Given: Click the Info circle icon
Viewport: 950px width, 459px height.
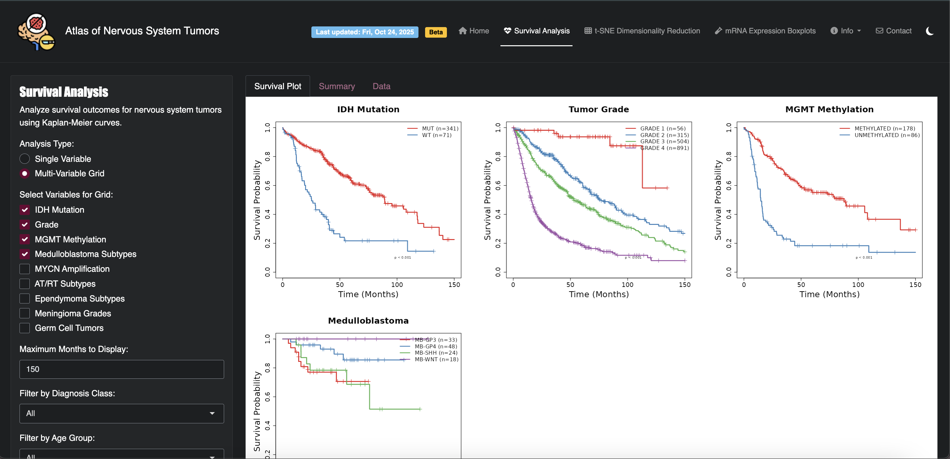Looking at the screenshot, I should tap(835, 31).
